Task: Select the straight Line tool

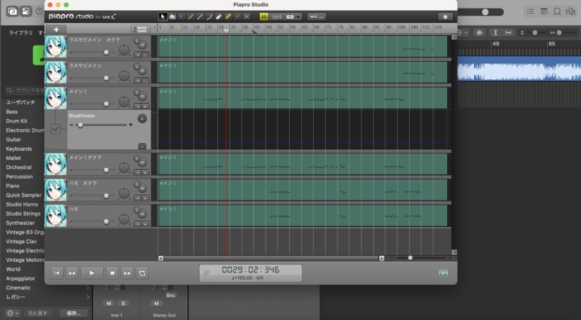Action: pyautogui.click(x=200, y=16)
